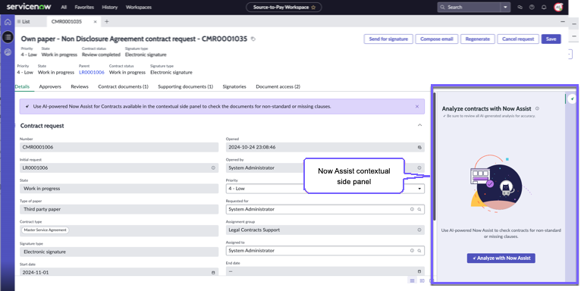Viewport: 581px width, 291px height.
Task: Open the search scope dropdown arrow
Action: click(505, 7)
